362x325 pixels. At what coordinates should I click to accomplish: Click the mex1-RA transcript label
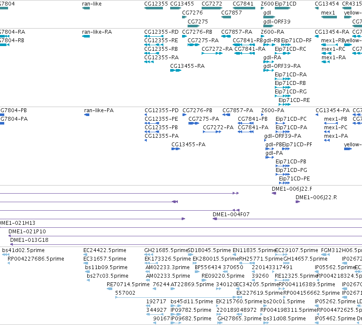[333, 58]
